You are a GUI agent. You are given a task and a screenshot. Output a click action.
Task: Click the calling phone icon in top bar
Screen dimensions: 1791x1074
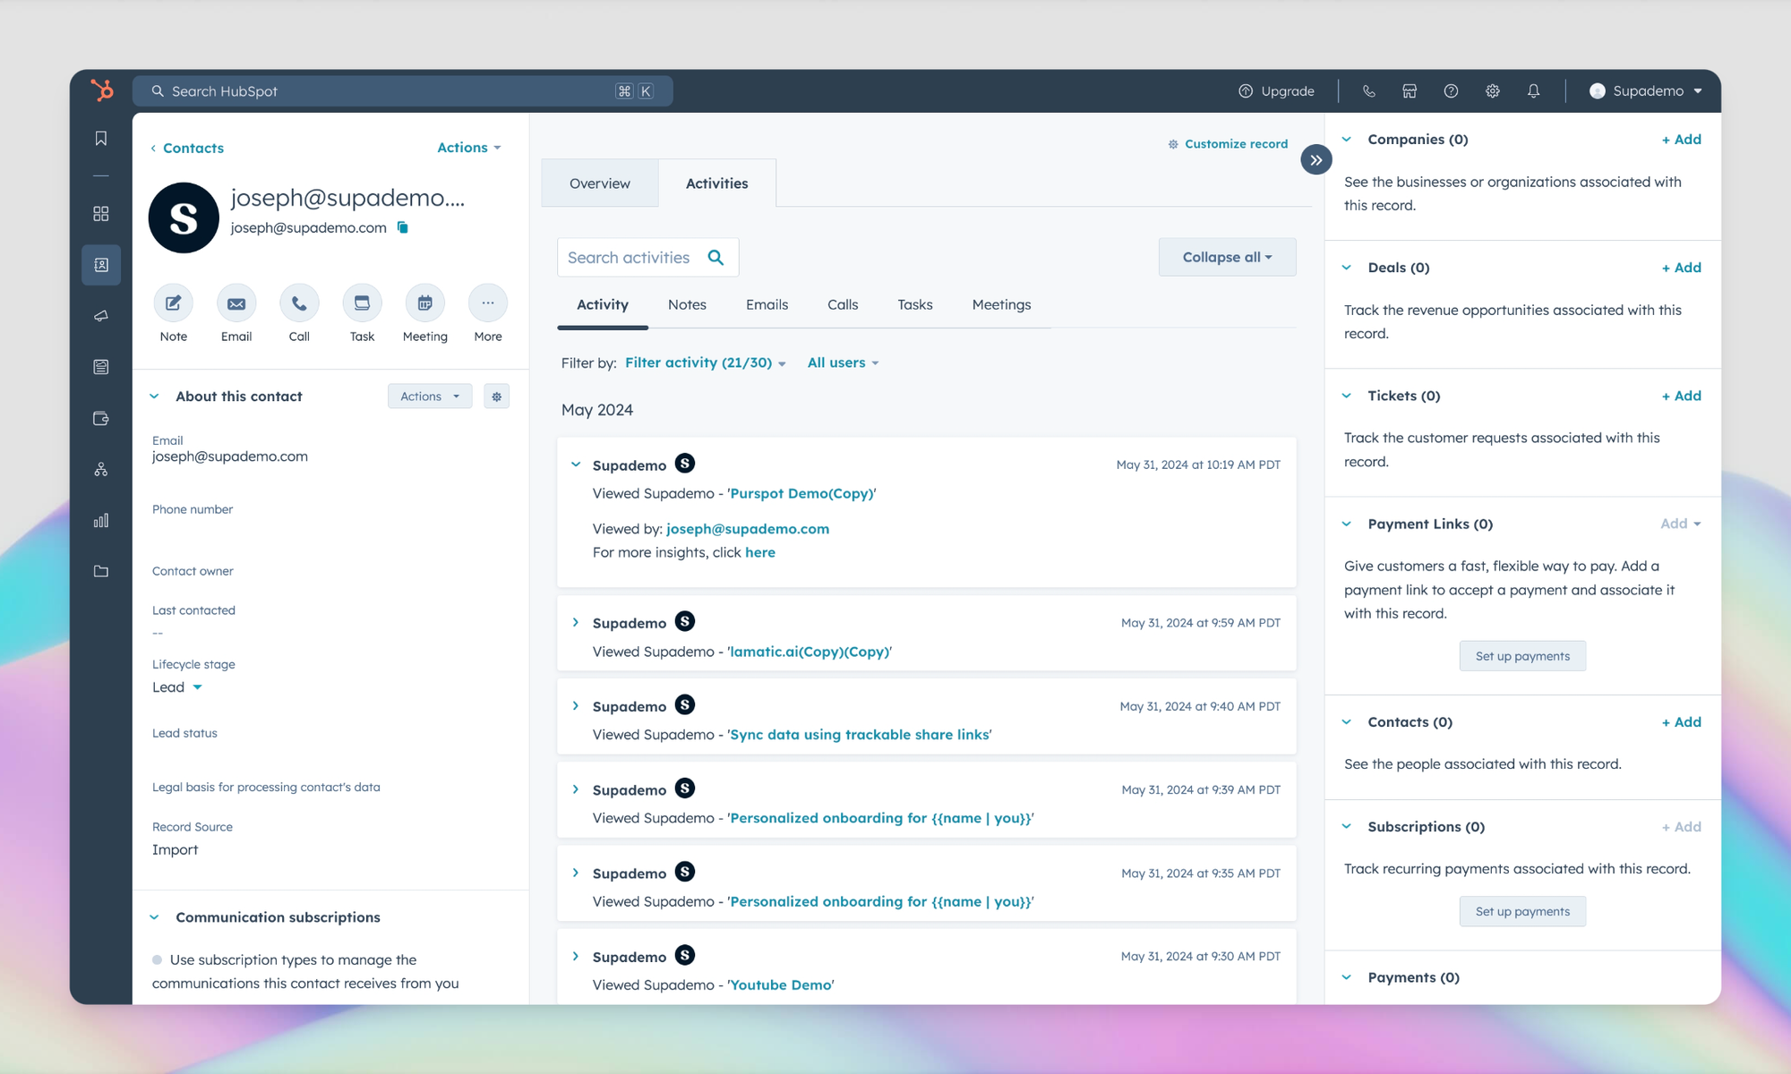pyautogui.click(x=1368, y=91)
